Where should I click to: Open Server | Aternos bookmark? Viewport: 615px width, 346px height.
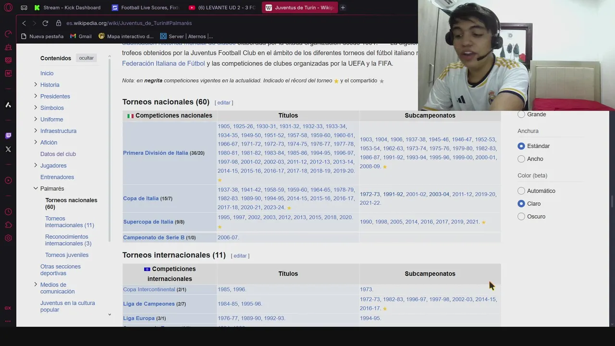186,36
